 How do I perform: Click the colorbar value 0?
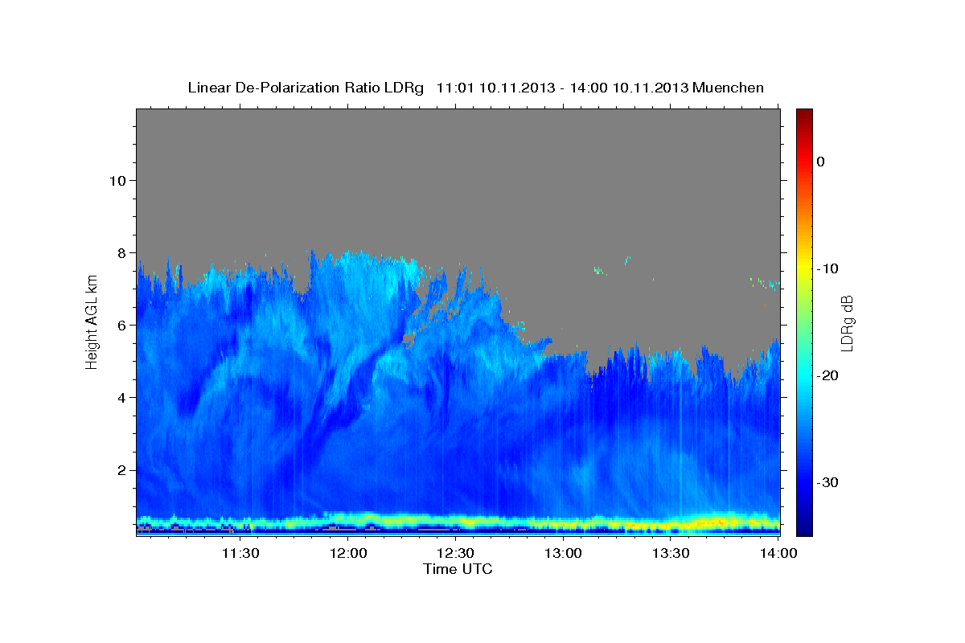[821, 162]
